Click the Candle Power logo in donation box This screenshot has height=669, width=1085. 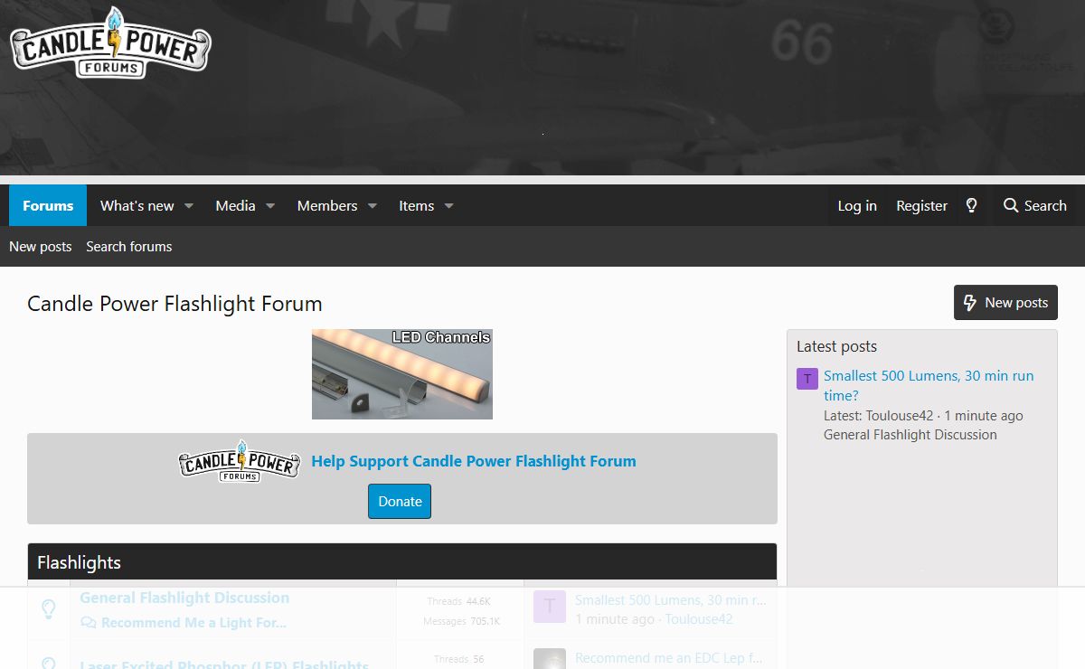click(240, 461)
